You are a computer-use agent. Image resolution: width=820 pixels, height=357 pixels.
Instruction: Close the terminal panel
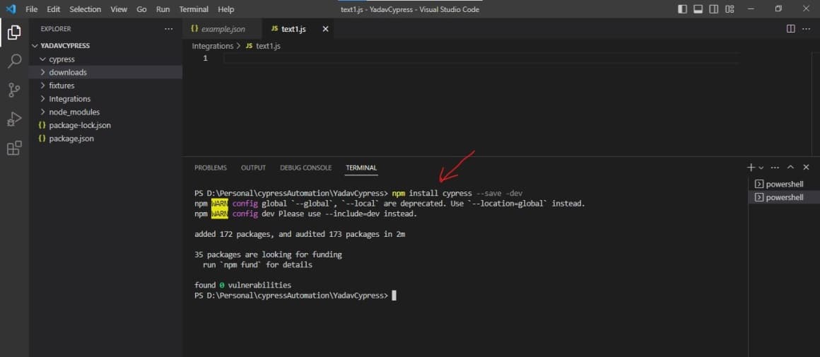pos(806,168)
